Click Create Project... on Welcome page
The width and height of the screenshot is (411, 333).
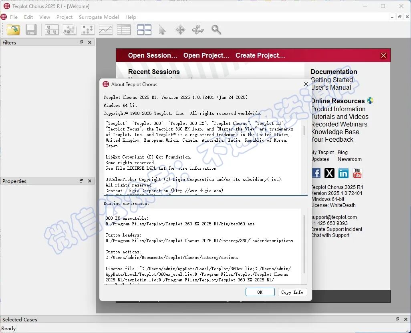260,56
